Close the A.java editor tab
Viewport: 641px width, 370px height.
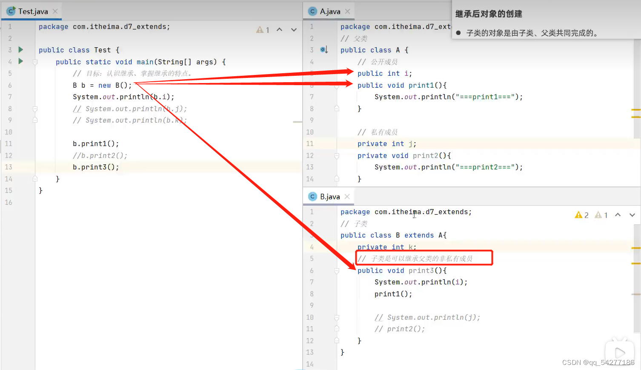pos(348,11)
